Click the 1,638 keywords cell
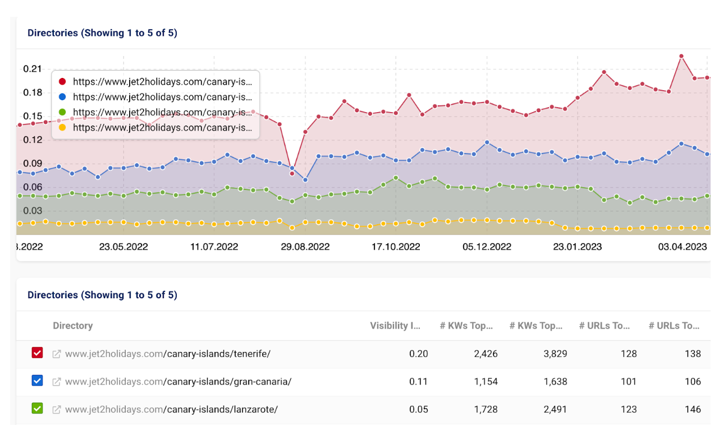 pyautogui.click(x=555, y=382)
